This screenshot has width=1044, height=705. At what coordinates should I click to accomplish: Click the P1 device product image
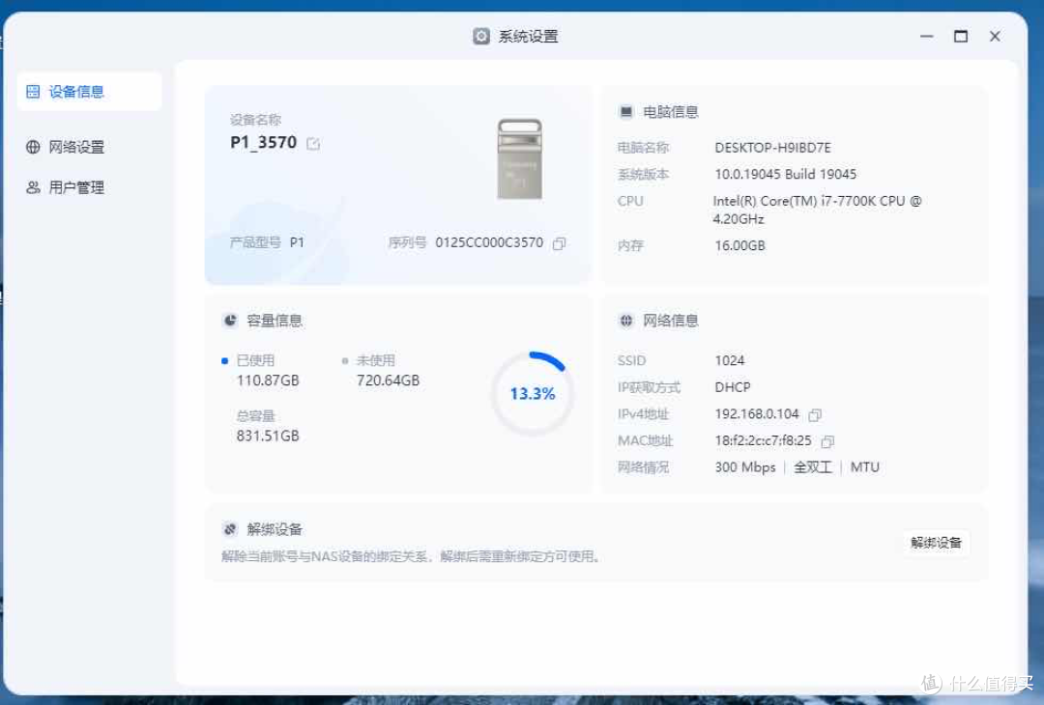(520, 159)
